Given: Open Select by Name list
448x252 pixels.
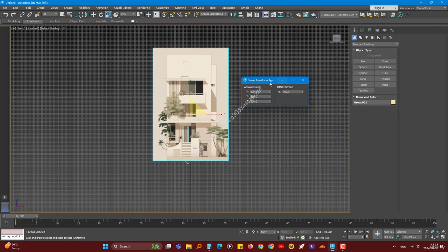Looking at the screenshot, I should pos(70,15).
